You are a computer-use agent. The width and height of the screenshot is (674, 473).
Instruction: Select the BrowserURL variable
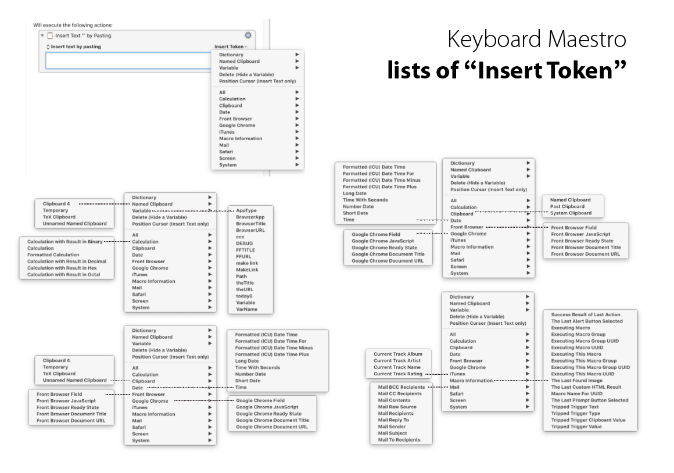pos(250,230)
